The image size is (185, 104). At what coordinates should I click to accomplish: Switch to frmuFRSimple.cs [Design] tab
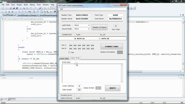point(28,15)
